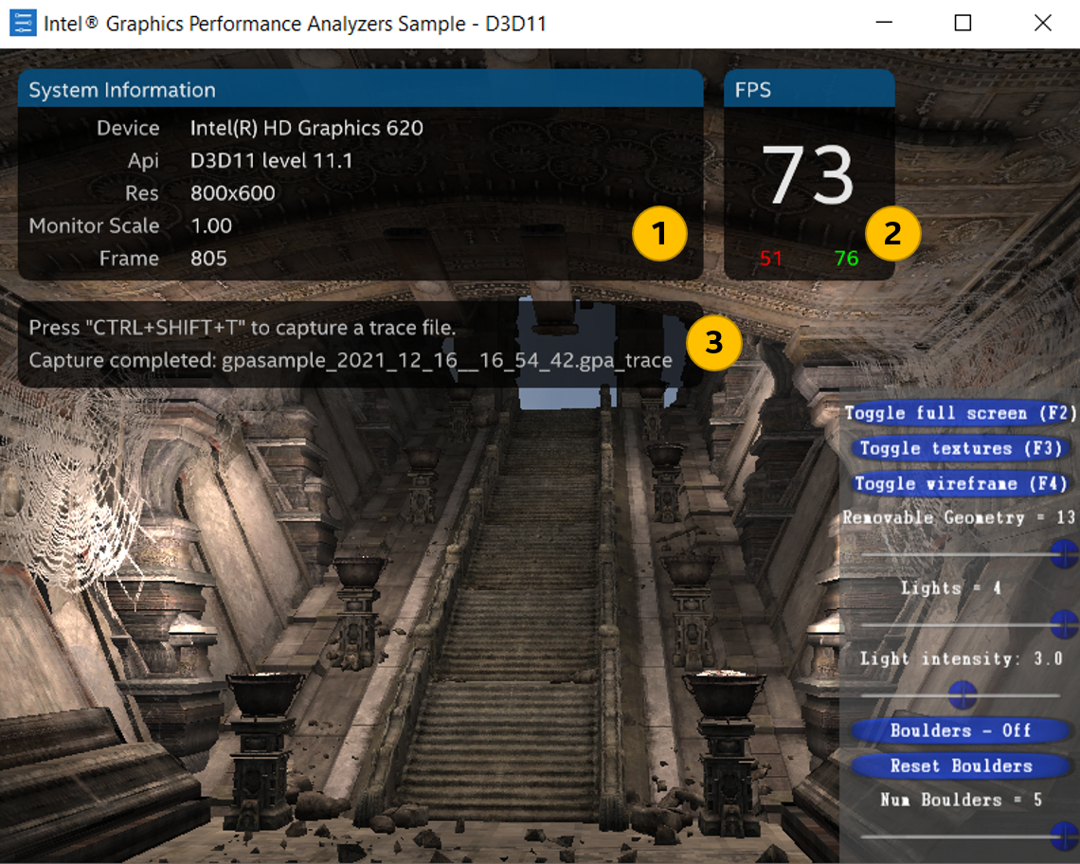Viewport: 1080px width, 864px height.
Task: Click the FPS panel header
Action: point(809,89)
